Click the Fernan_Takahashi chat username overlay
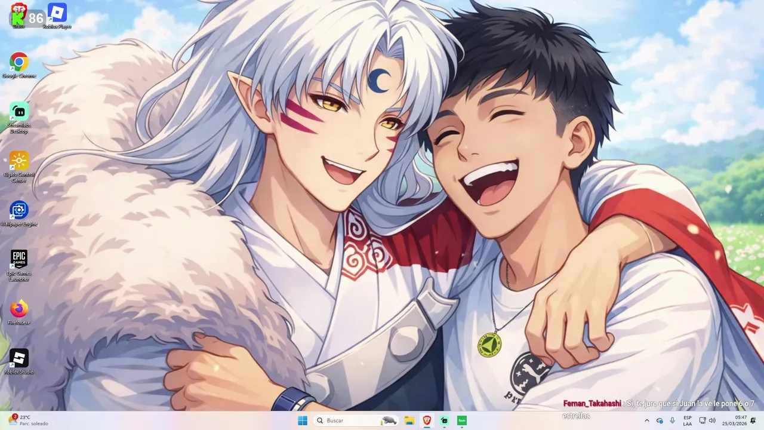 pyautogui.click(x=592, y=404)
